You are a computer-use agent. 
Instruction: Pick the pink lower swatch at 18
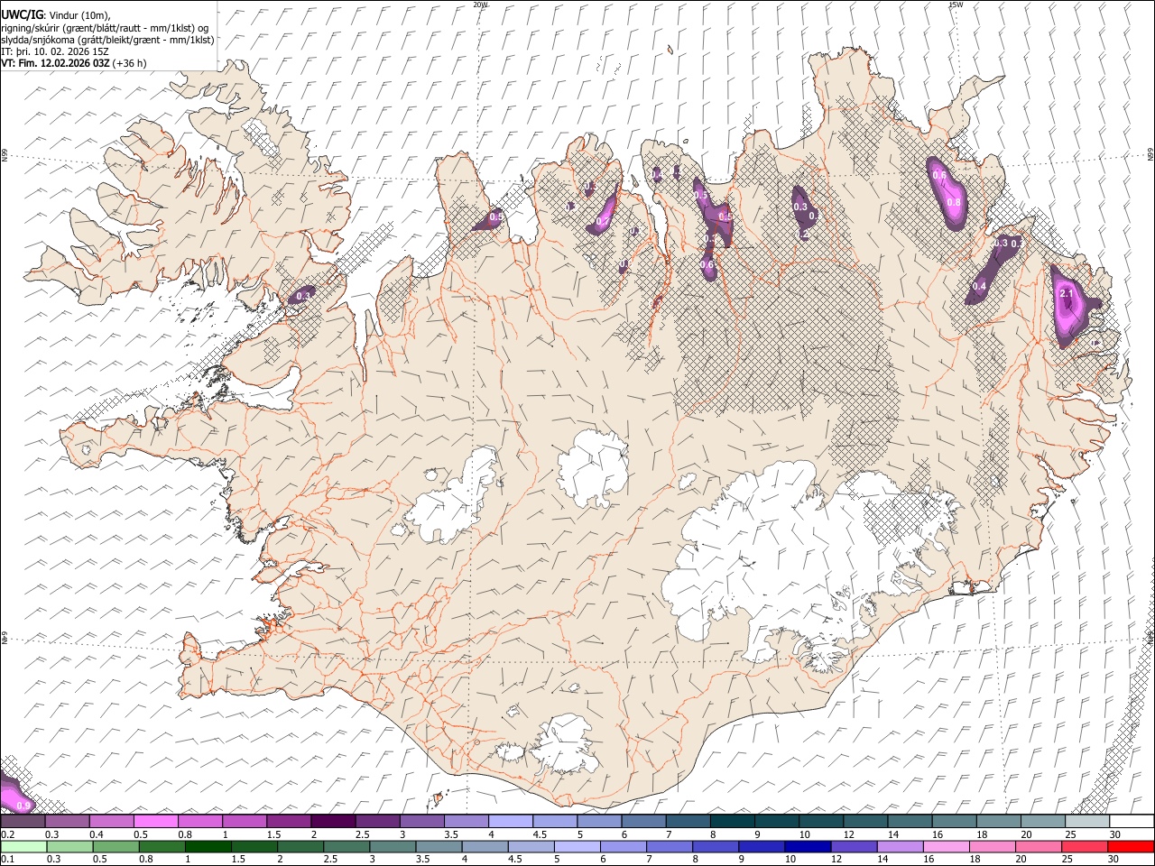992,846
